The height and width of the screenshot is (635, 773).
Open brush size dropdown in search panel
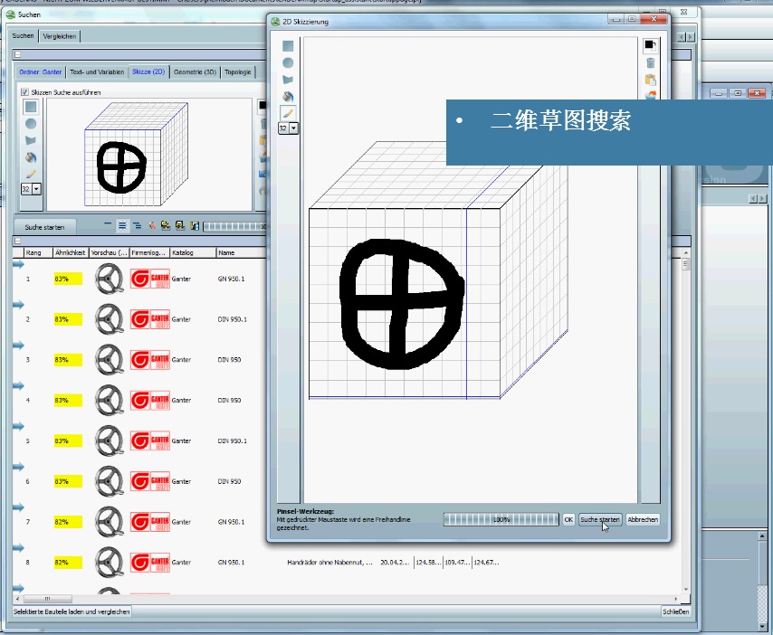pyautogui.click(x=36, y=189)
